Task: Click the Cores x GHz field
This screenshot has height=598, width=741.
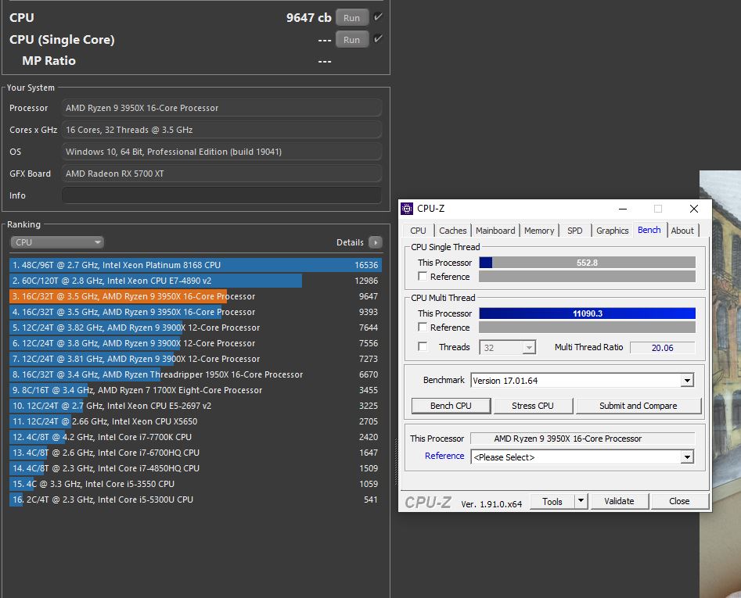Action: point(221,129)
